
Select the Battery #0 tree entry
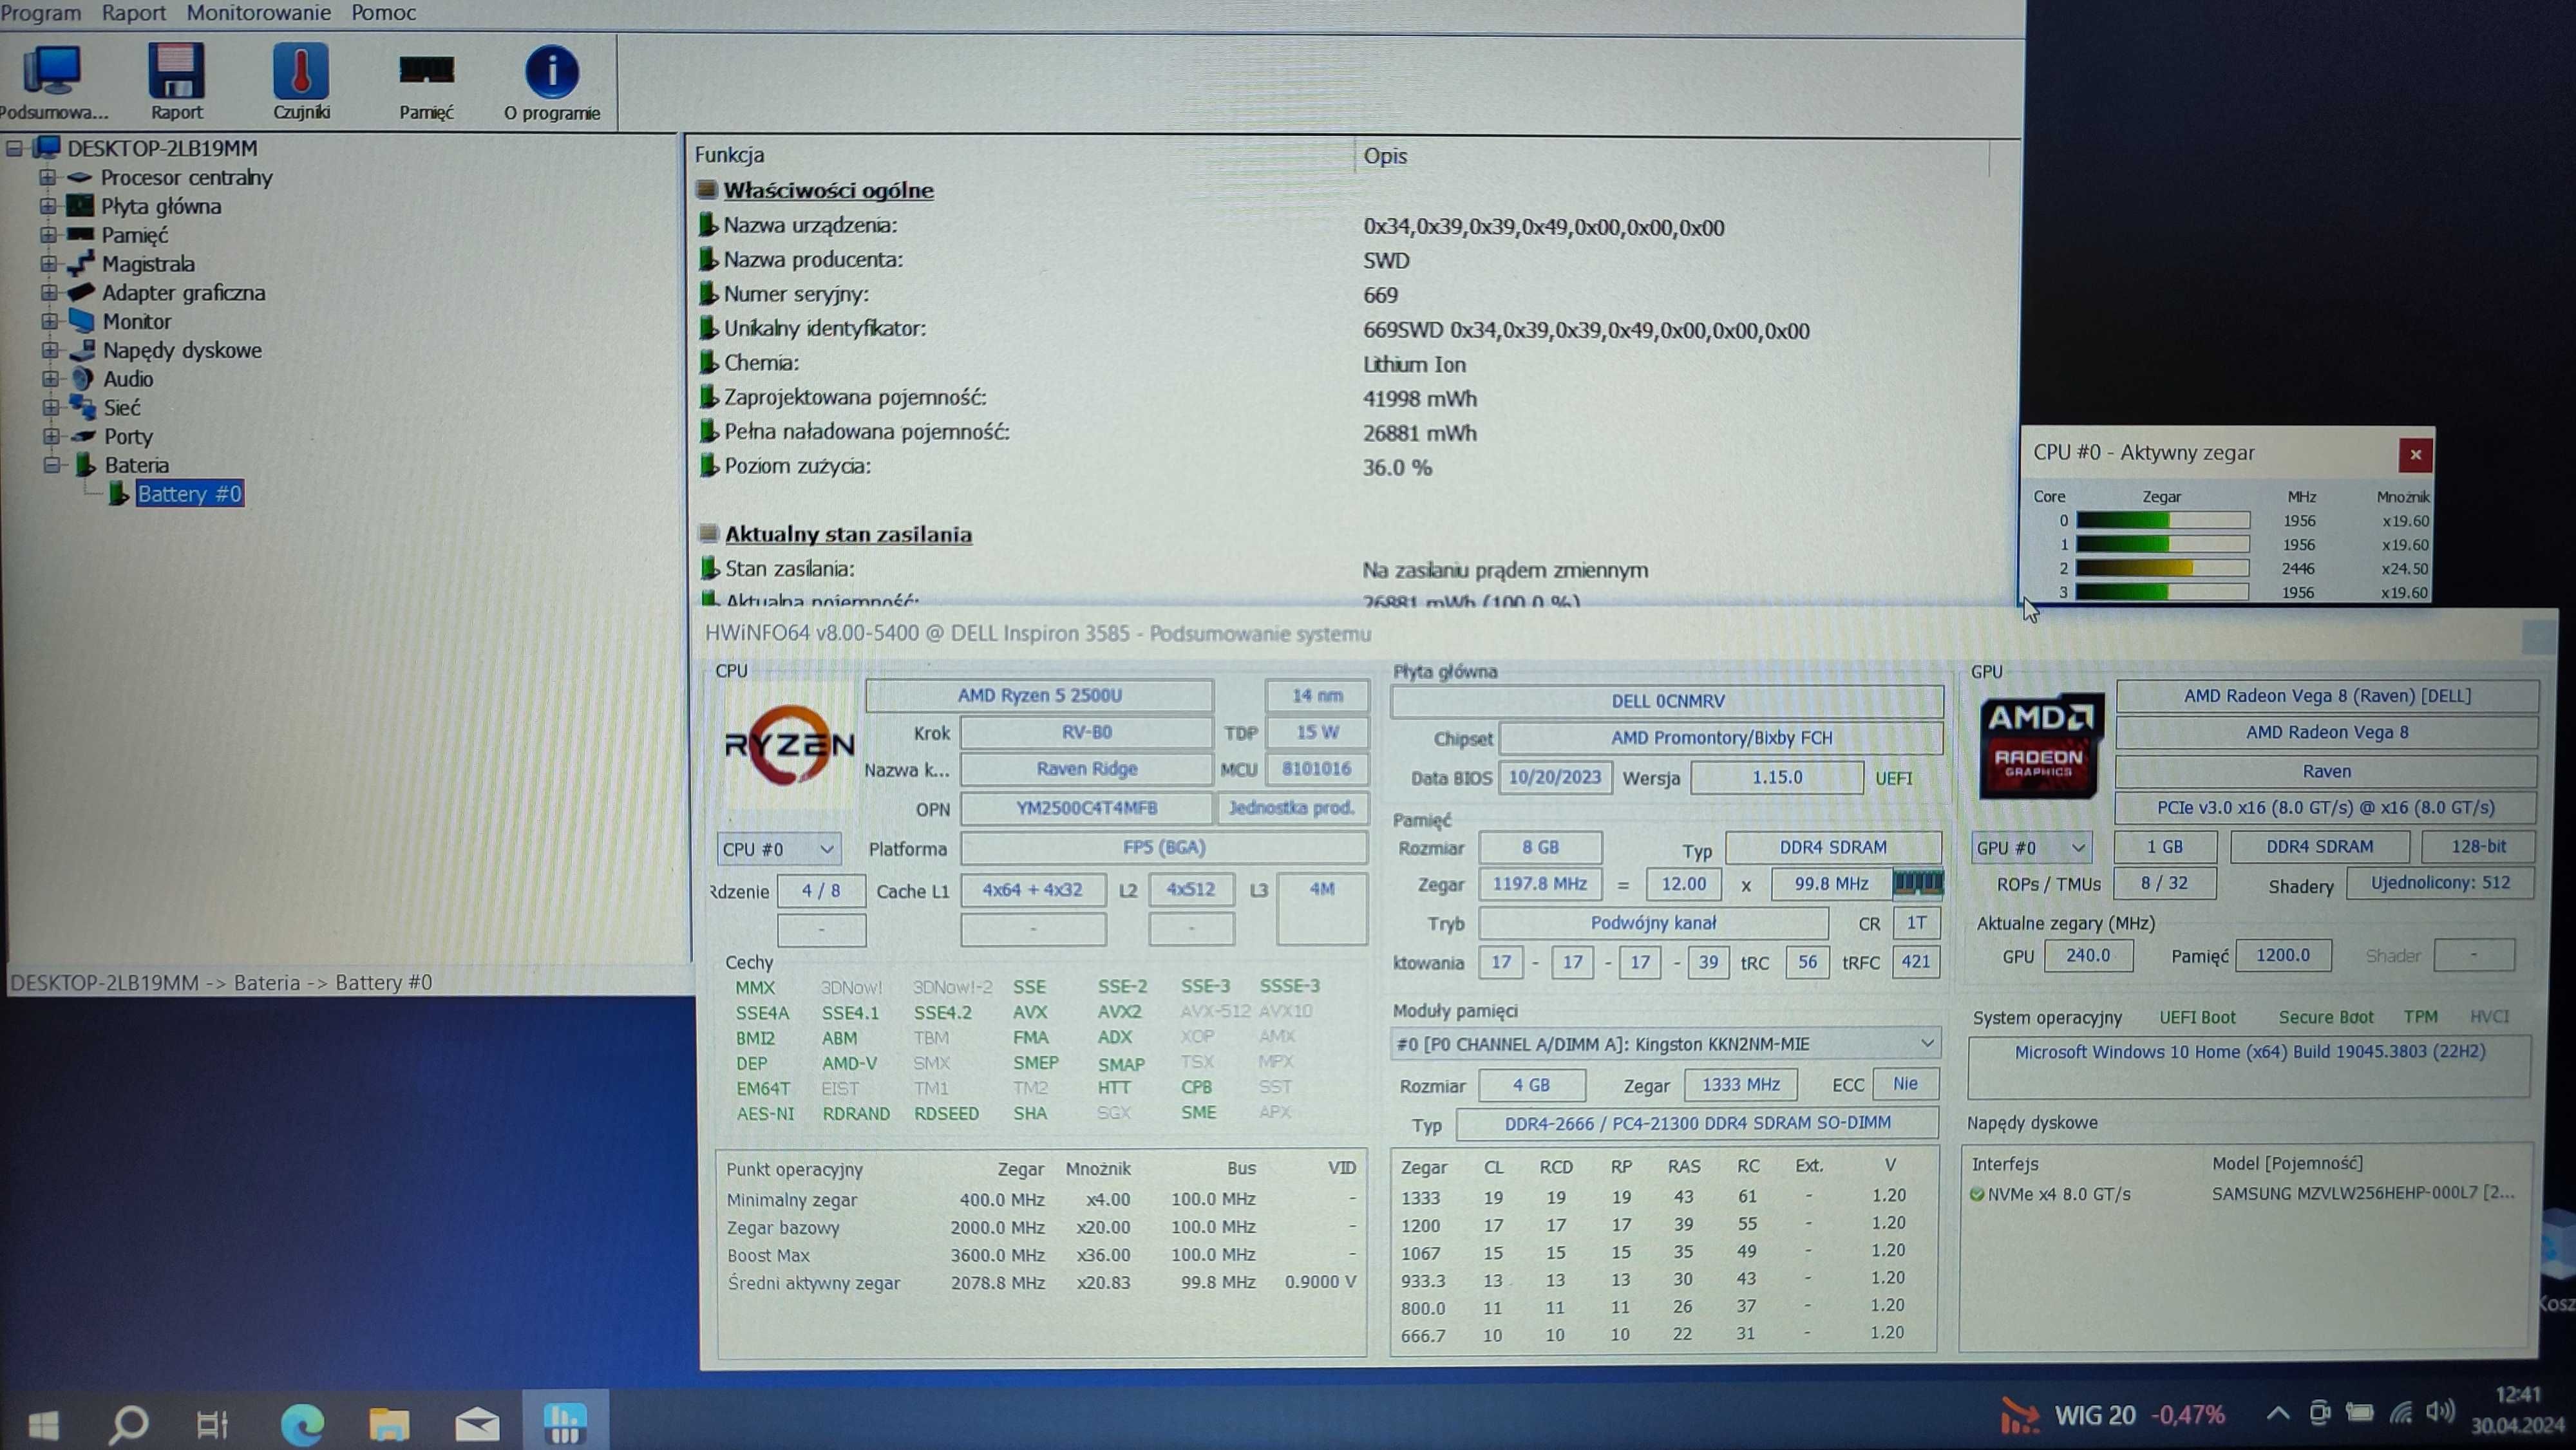[x=190, y=494]
